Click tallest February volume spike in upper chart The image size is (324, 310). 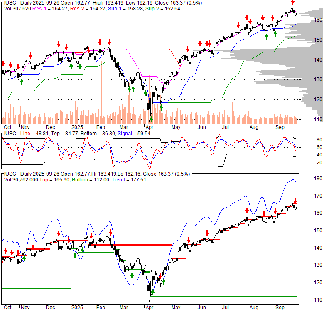(101, 92)
